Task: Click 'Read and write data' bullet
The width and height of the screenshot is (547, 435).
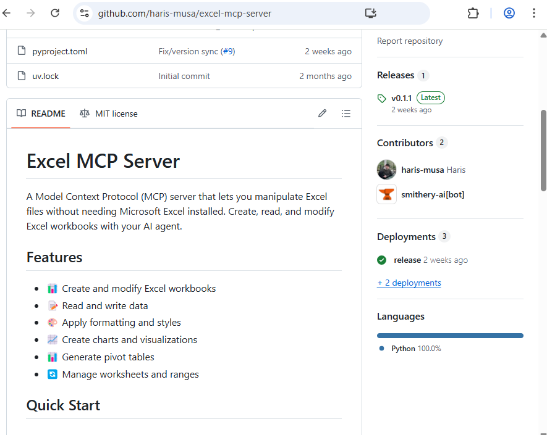Action: (x=105, y=306)
